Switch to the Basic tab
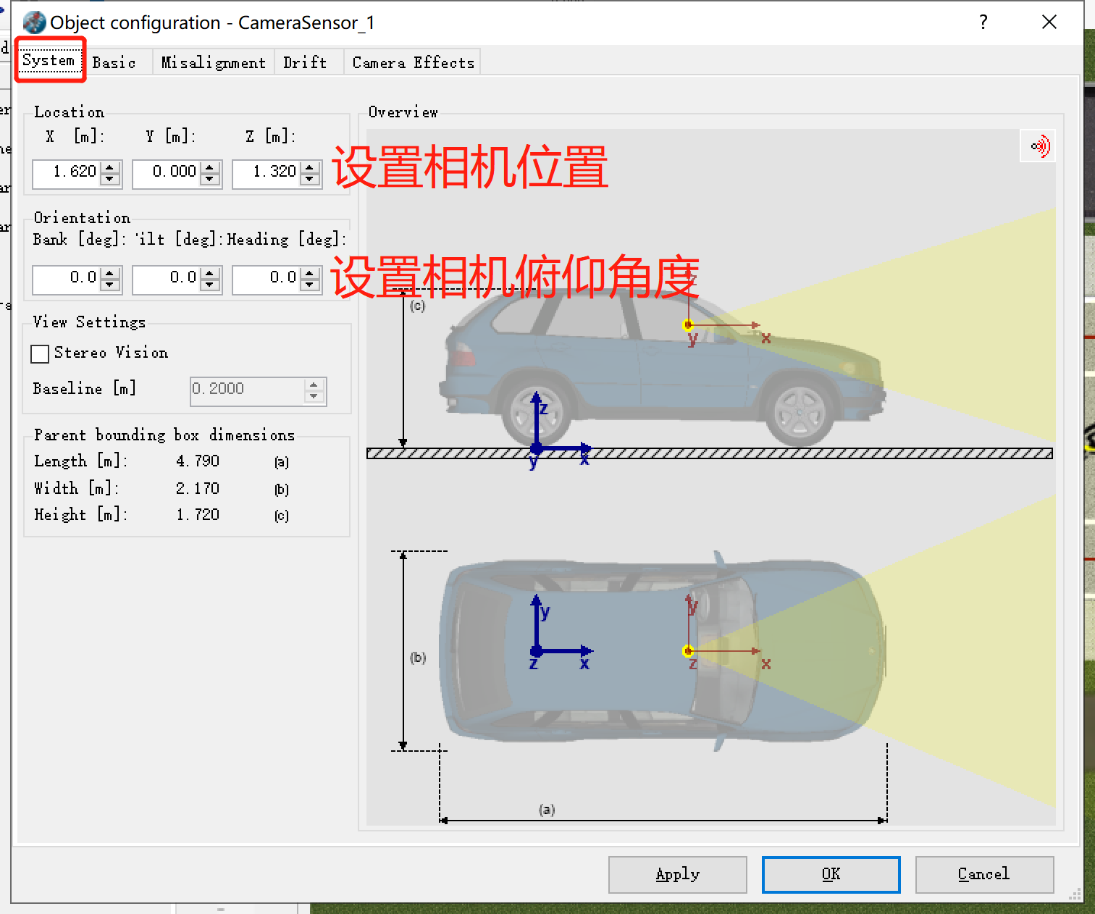1095x914 pixels. (x=114, y=62)
